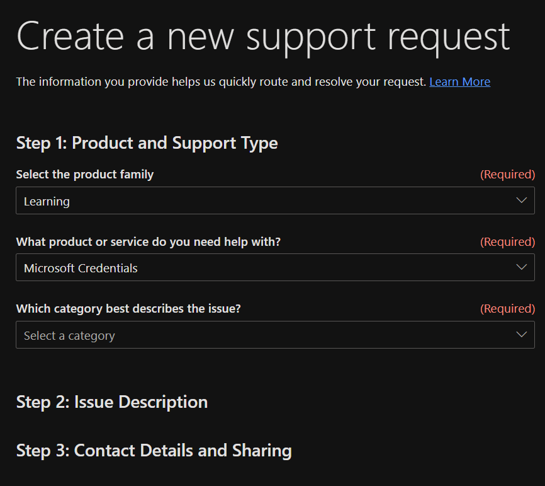Click the chevron arrow of product family field

pyautogui.click(x=521, y=200)
